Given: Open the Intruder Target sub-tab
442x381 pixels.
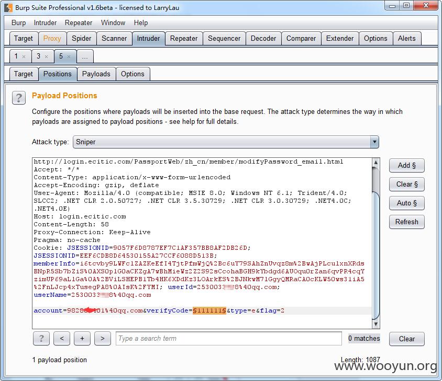Looking at the screenshot, I should coord(24,74).
